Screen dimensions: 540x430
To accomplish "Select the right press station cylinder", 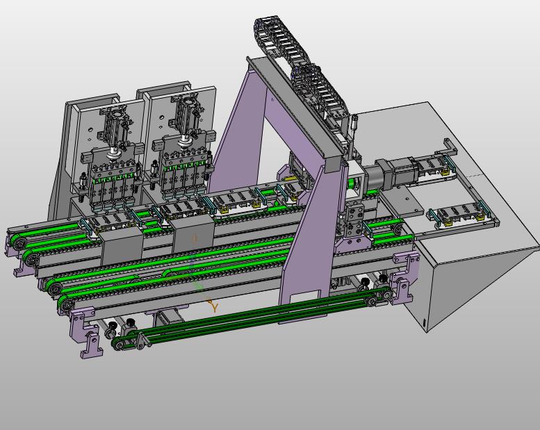I will [x=186, y=119].
